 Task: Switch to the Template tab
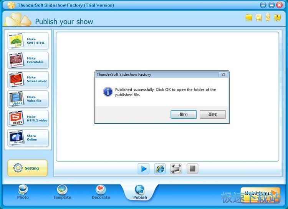pos(62,192)
